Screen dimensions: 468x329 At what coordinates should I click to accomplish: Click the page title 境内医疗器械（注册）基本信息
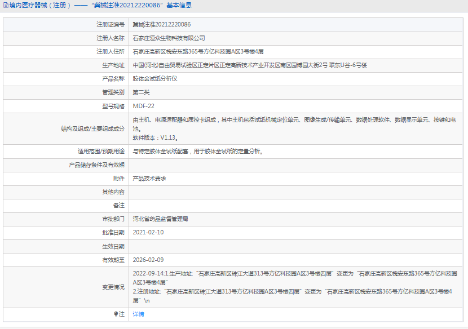coord(100,6)
